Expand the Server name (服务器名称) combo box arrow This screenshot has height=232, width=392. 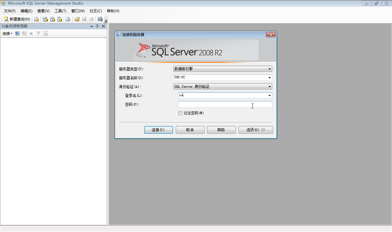coord(269,78)
